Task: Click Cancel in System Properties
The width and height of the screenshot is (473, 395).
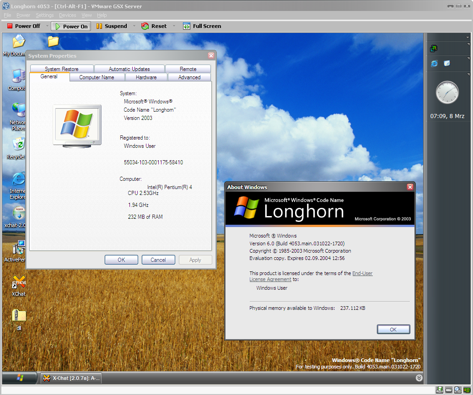Action: click(x=158, y=260)
